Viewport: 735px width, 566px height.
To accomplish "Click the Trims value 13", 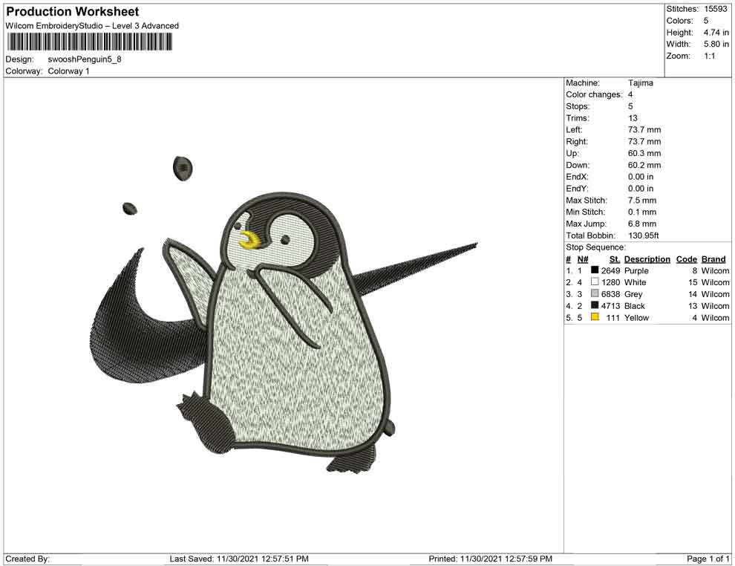I will click(633, 118).
